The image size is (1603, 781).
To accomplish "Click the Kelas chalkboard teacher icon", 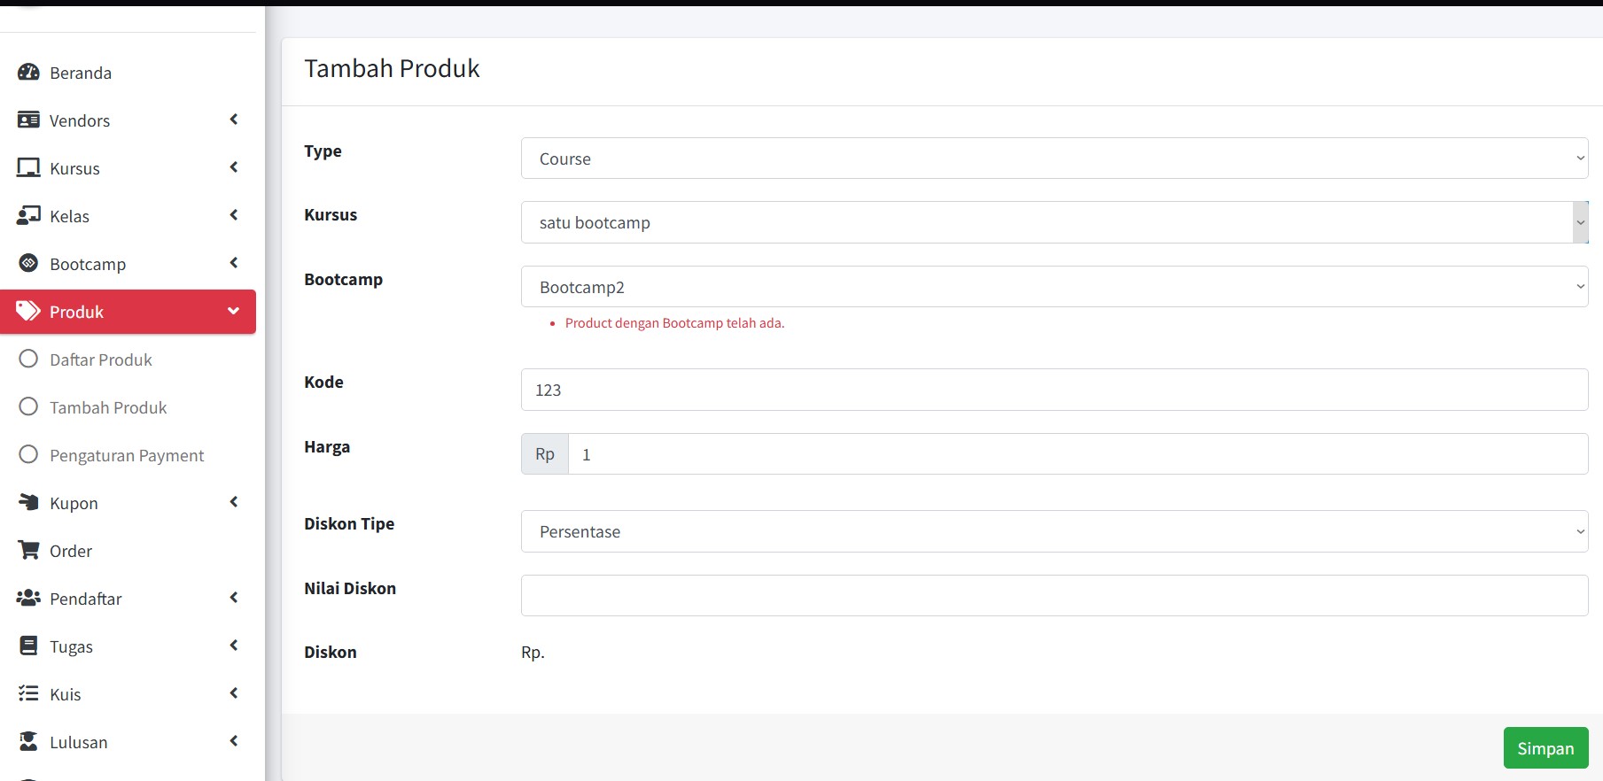I will point(28,216).
